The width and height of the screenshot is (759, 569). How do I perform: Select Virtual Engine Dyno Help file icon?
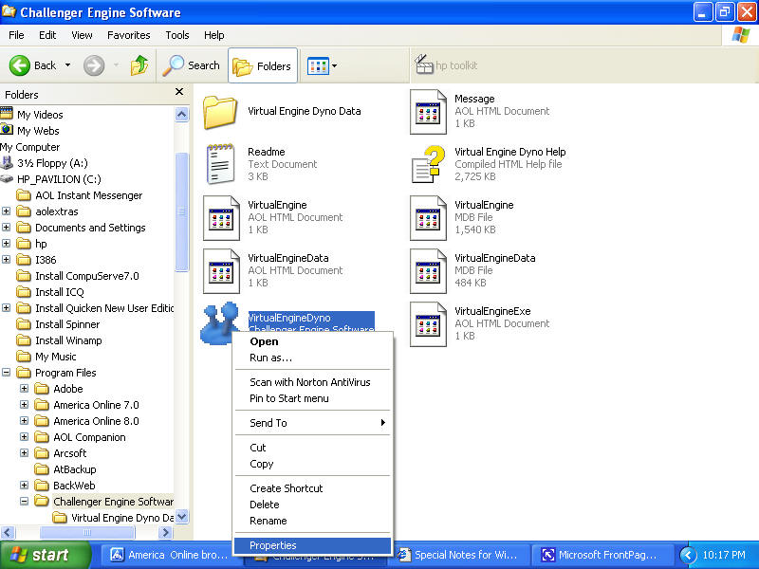(428, 164)
